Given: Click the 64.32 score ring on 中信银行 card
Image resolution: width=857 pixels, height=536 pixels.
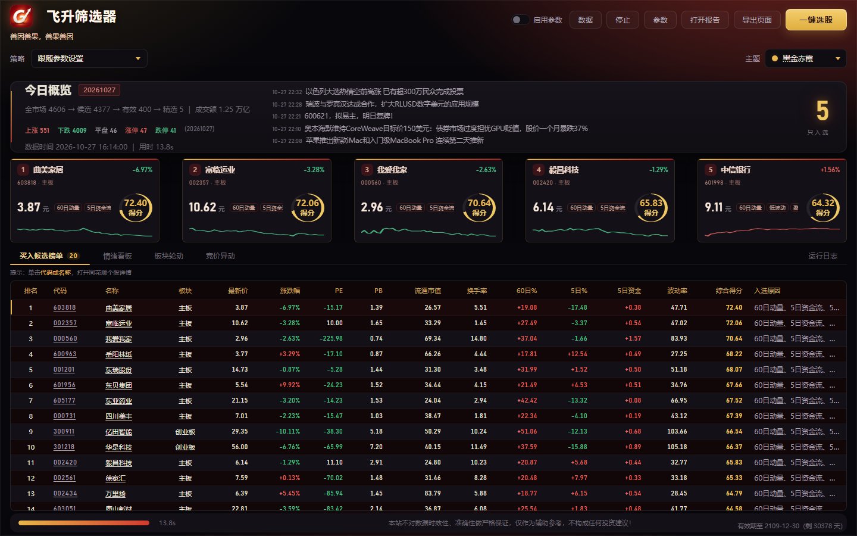Looking at the screenshot, I should click(x=823, y=208).
